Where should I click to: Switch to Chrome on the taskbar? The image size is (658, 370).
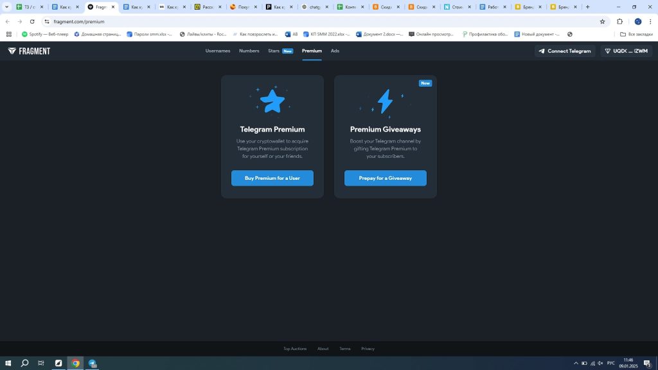point(76,363)
